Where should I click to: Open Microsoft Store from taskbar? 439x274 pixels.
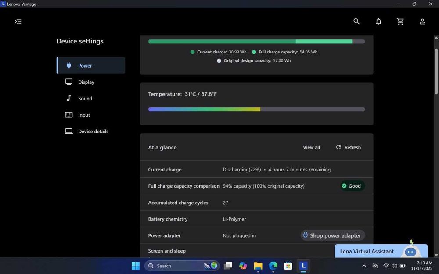pyautogui.click(x=288, y=266)
